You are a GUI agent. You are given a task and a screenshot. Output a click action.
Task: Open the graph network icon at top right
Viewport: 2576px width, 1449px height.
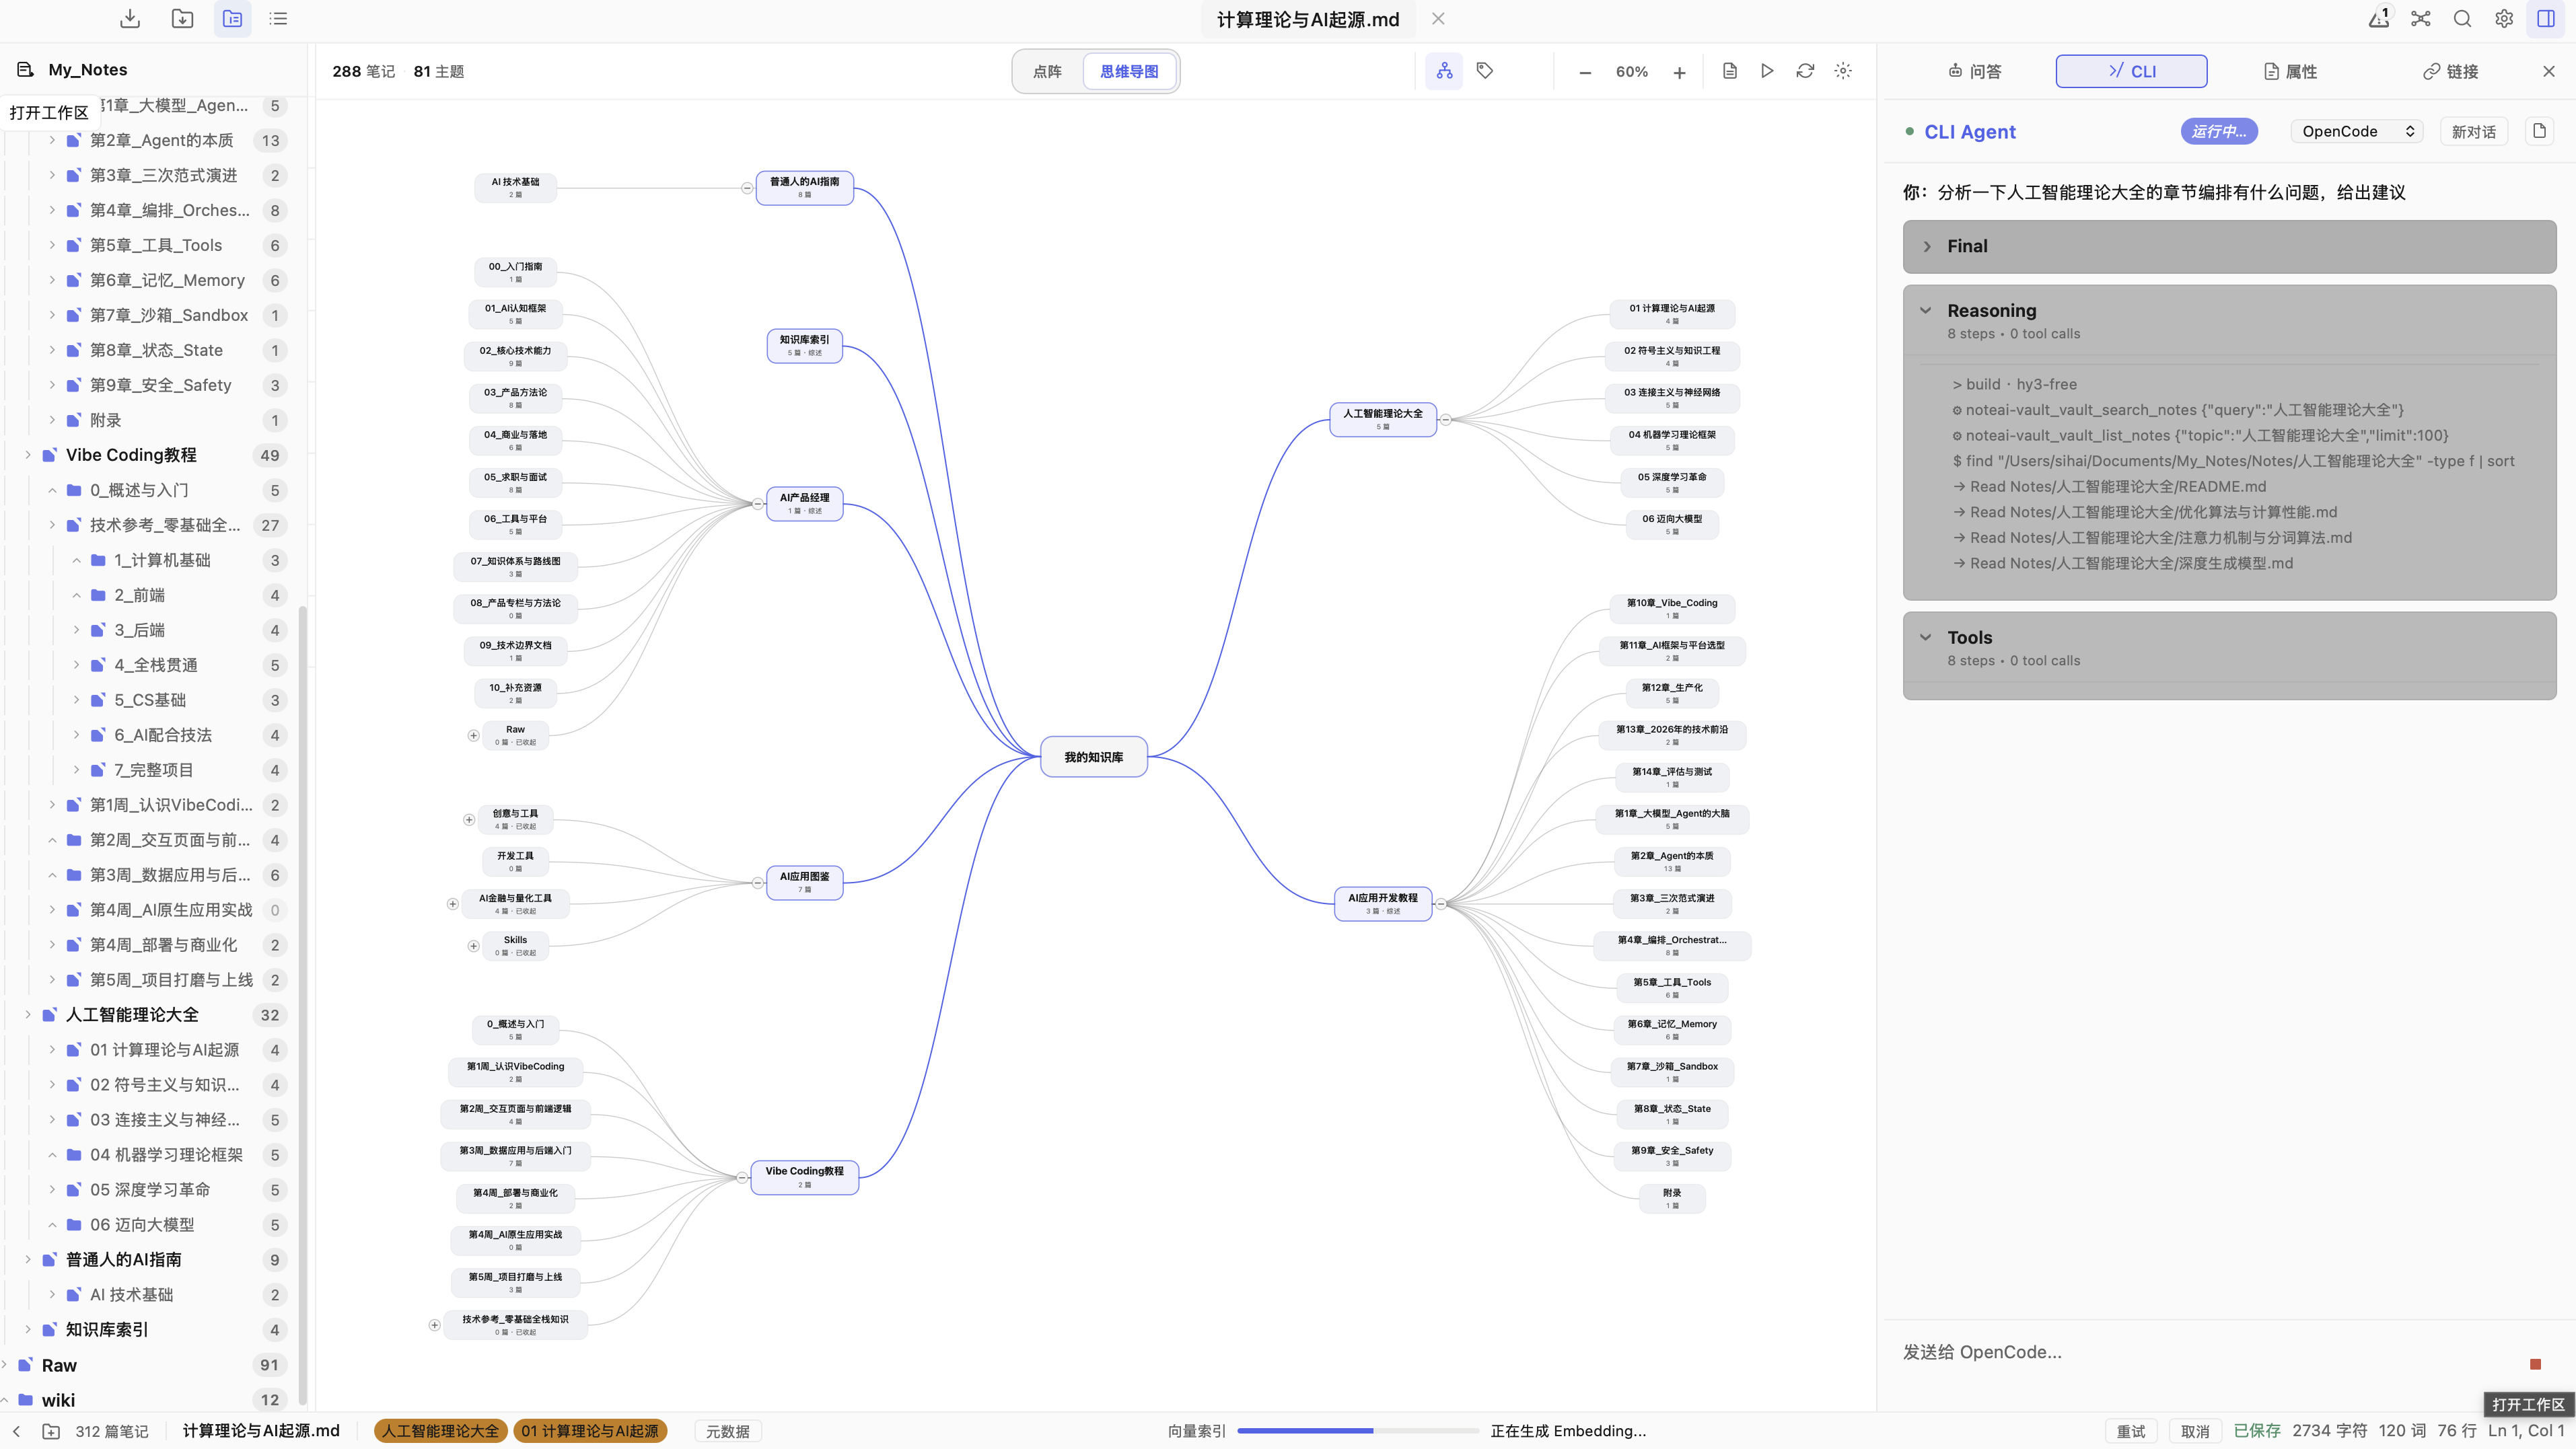pos(2420,19)
